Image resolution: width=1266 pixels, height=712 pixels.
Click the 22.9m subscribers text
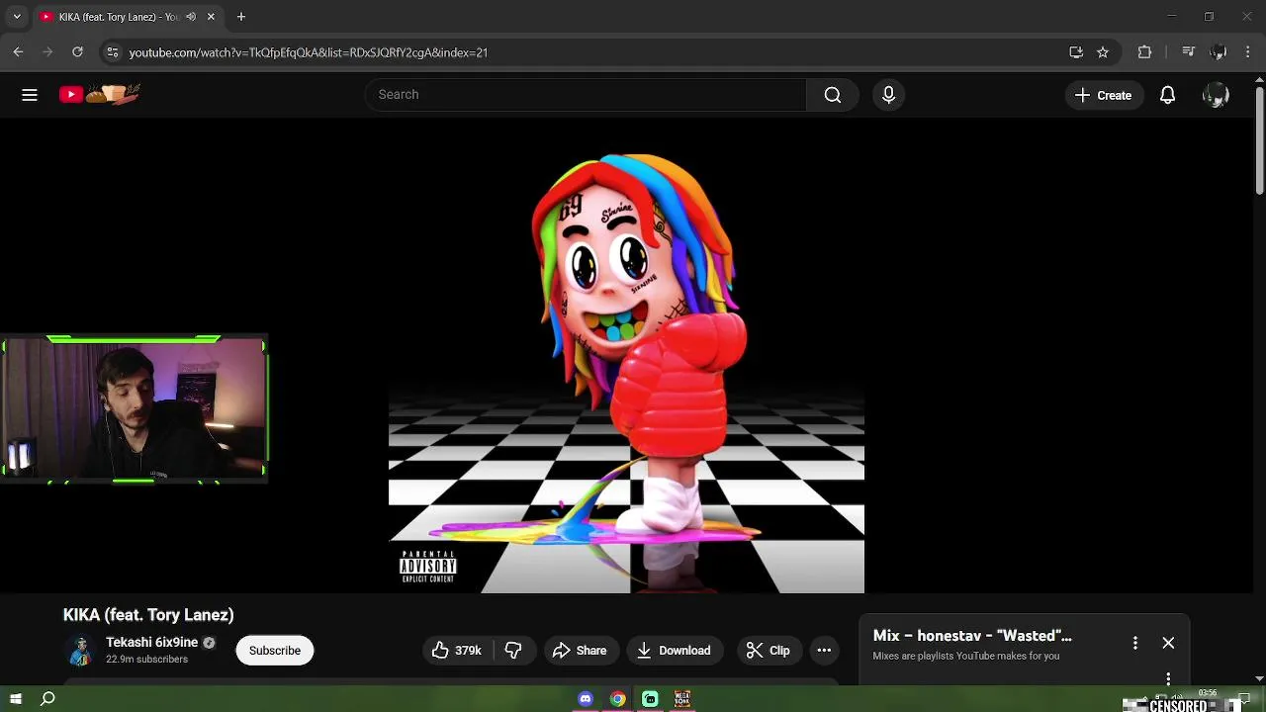click(146, 660)
